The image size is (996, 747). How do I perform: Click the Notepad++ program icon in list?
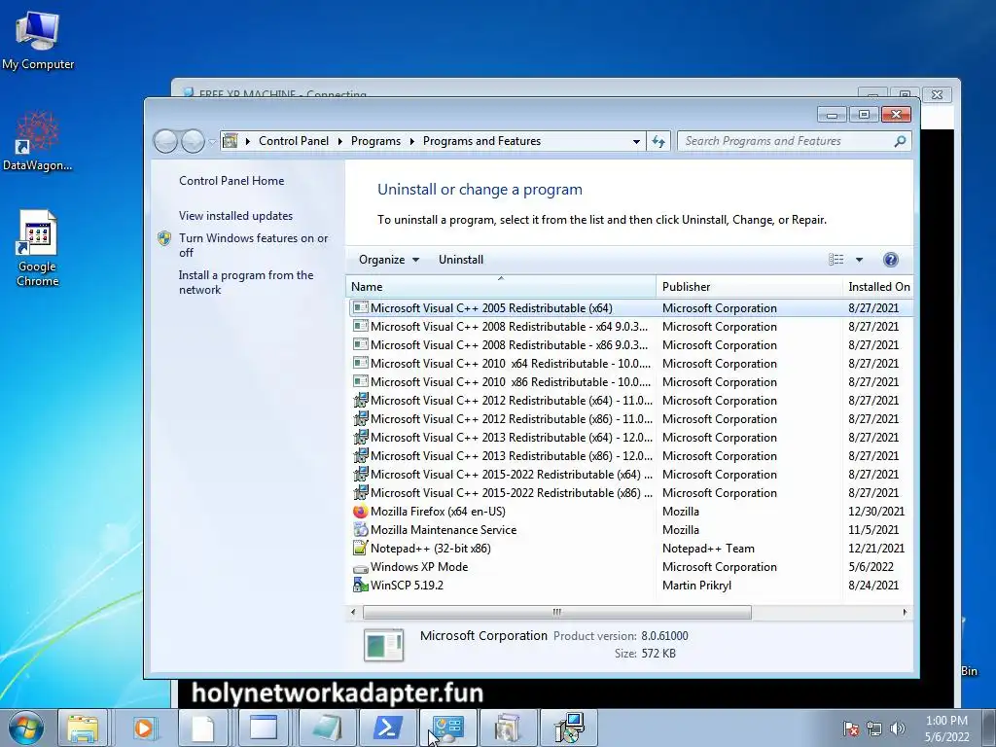point(360,549)
